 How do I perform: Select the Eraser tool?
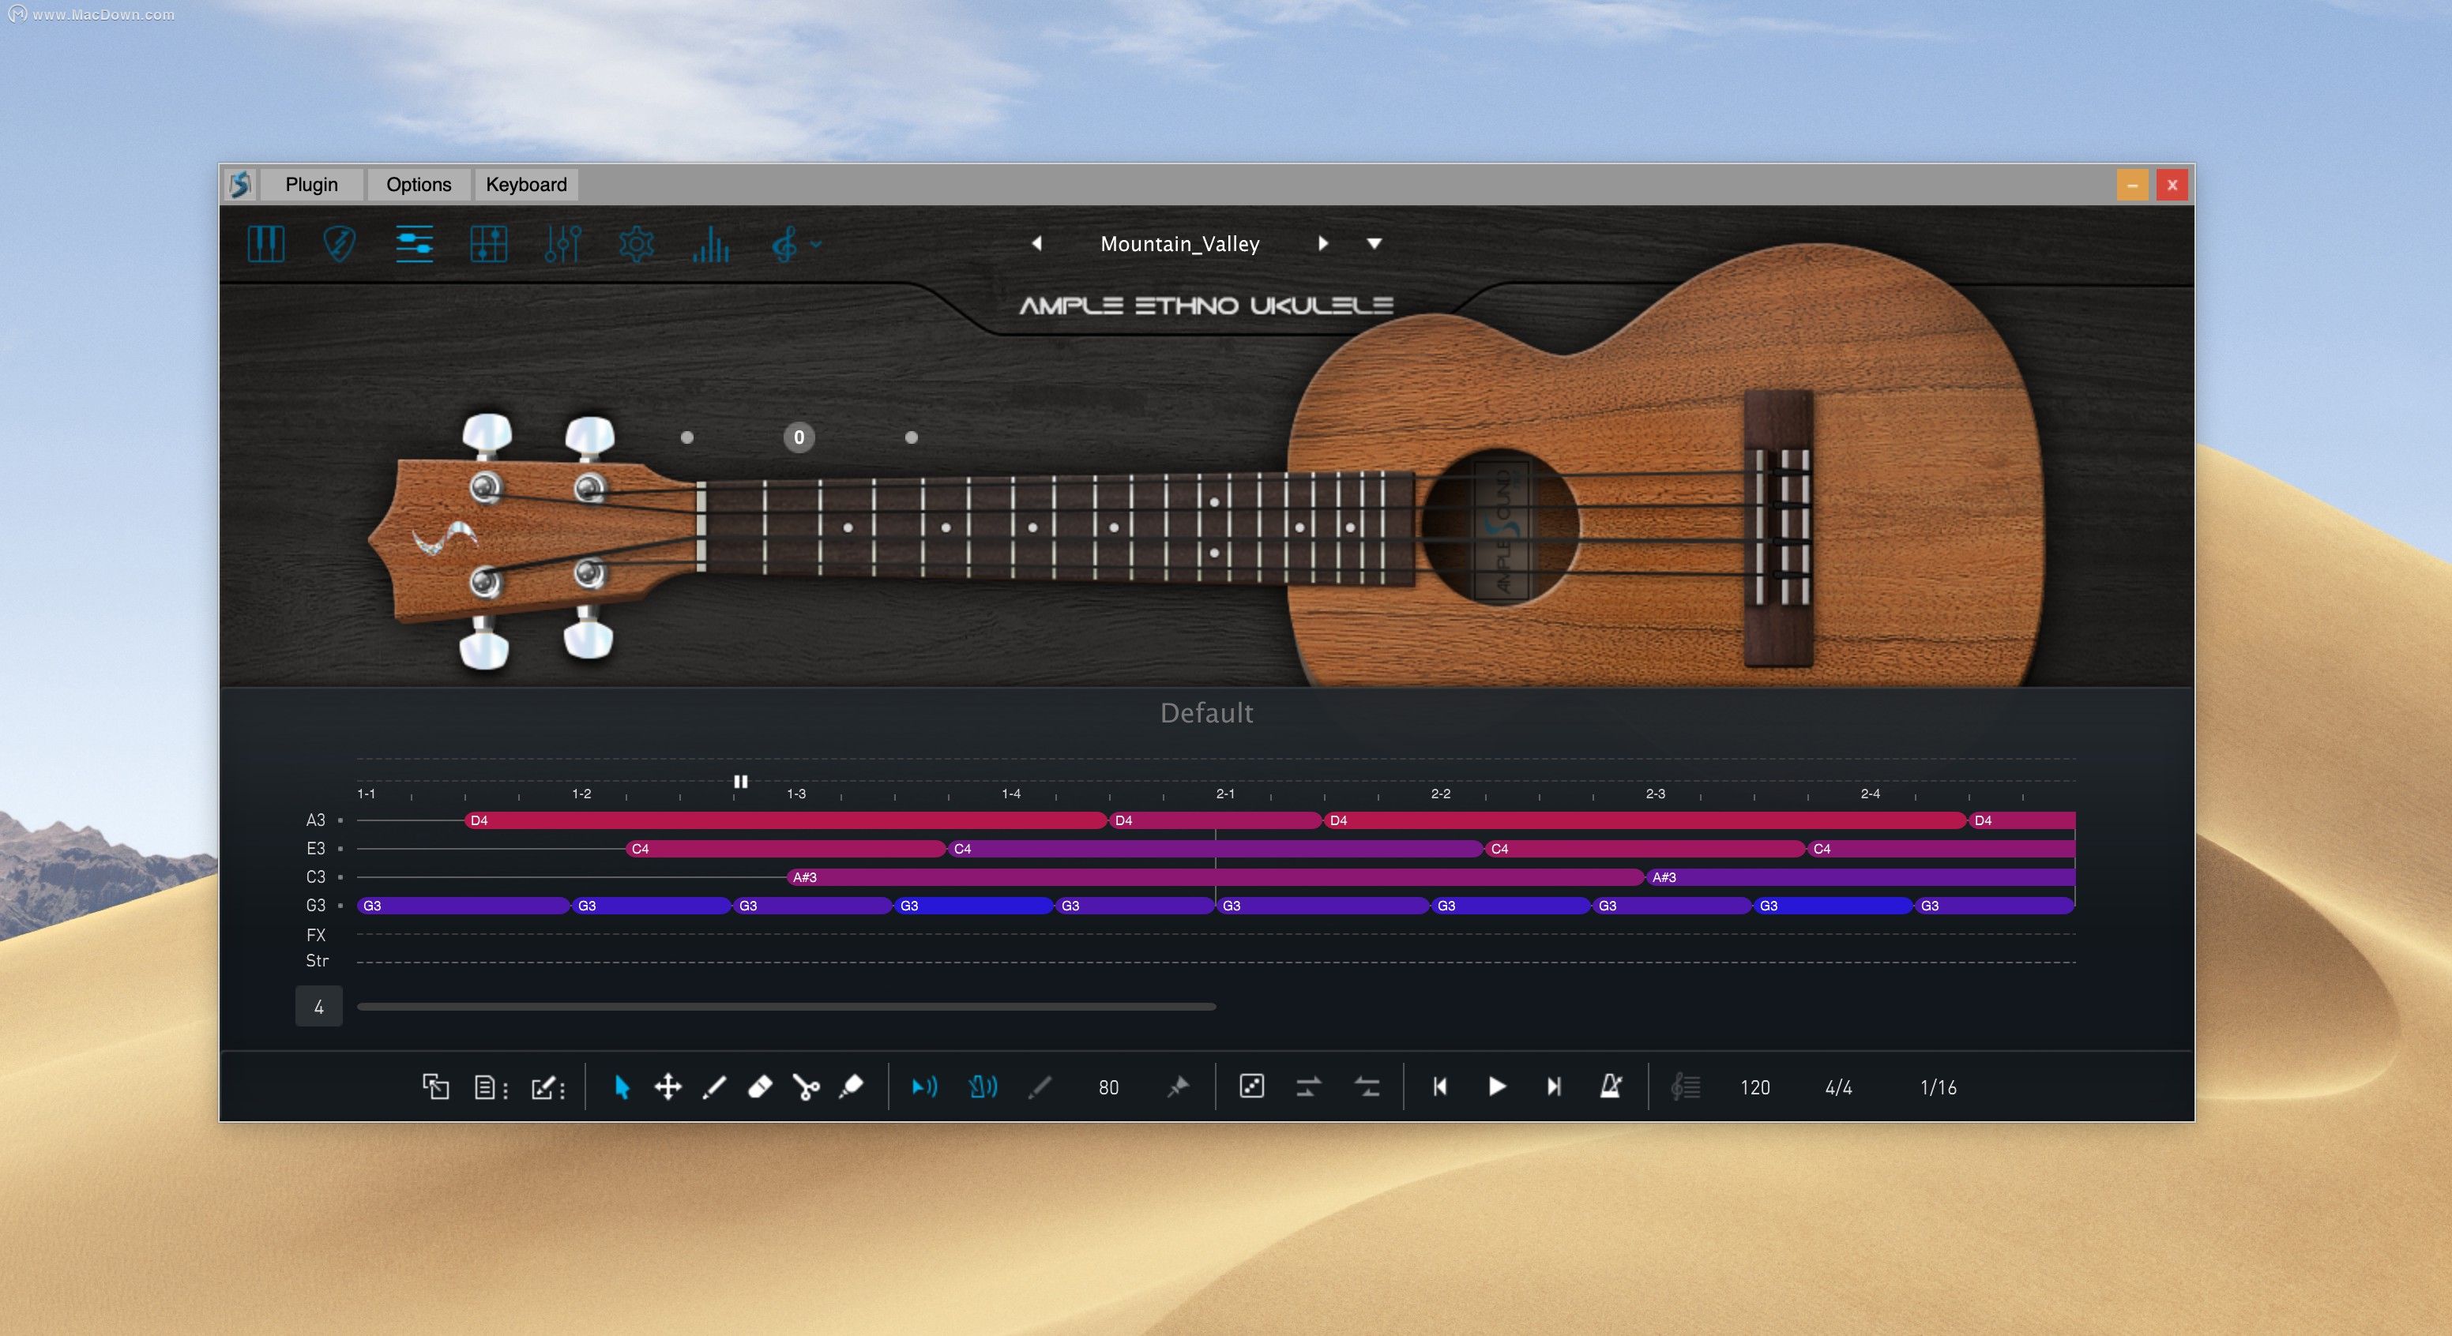pos(760,1086)
